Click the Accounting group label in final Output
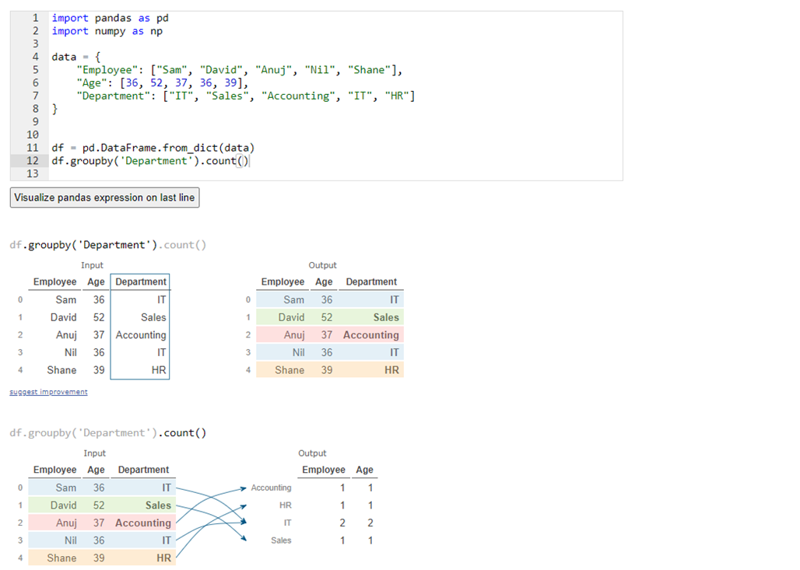Image resolution: width=800 pixels, height=570 pixels. coord(271,488)
